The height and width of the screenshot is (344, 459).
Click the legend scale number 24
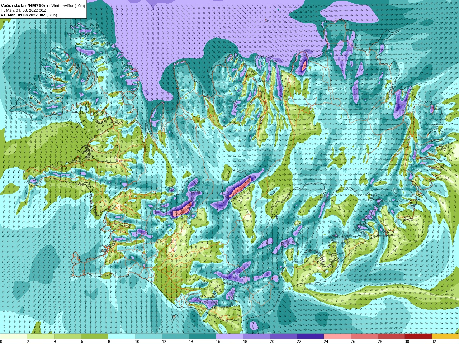pos(326,341)
